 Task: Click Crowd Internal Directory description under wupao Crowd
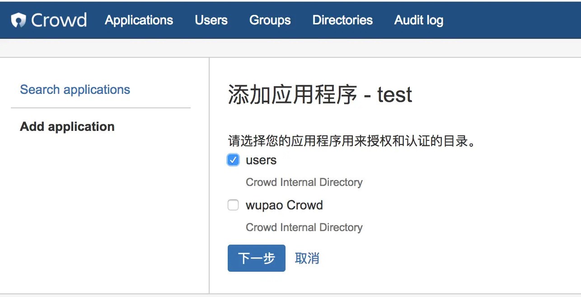(304, 227)
